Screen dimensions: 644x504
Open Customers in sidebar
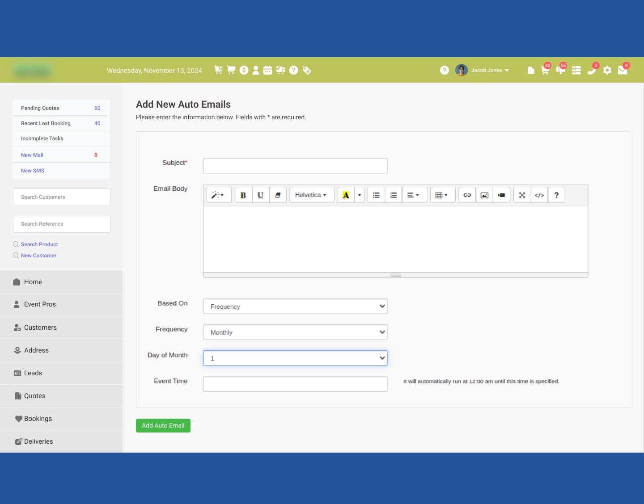click(x=61, y=328)
